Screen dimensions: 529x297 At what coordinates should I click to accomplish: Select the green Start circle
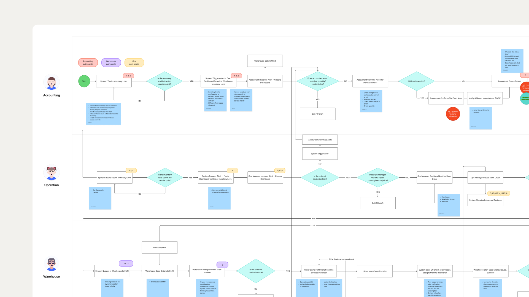click(84, 81)
